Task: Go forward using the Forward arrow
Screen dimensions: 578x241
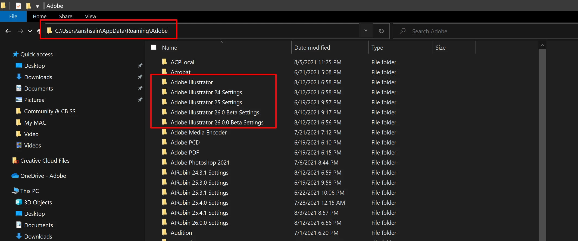Action: click(x=20, y=31)
